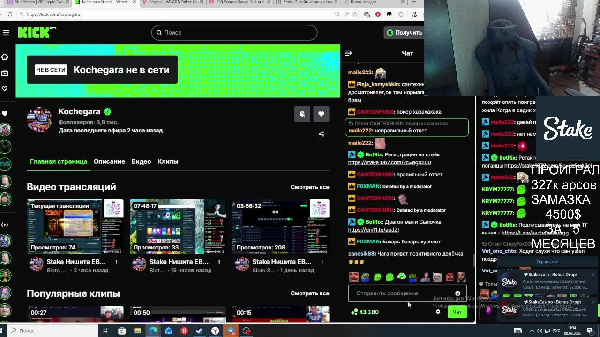
Task: Click Смотреть все for Видео трансляций
Action: point(310,187)
